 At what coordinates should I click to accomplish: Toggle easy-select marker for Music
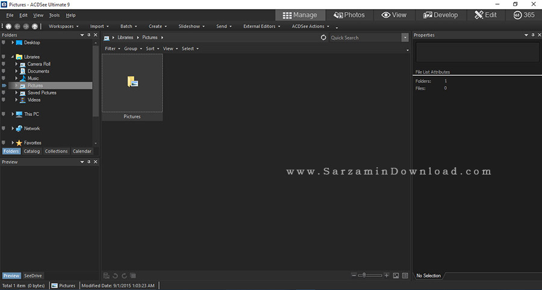click(4, 78)
